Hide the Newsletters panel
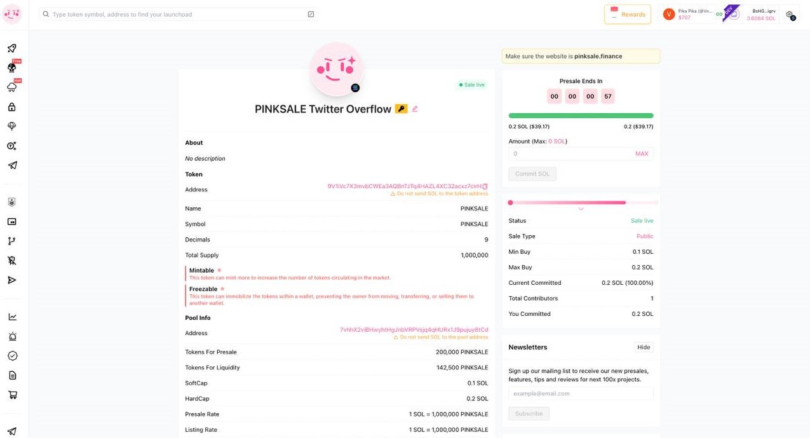This screenshot has width=810, height=438. [x=644, y=347]
